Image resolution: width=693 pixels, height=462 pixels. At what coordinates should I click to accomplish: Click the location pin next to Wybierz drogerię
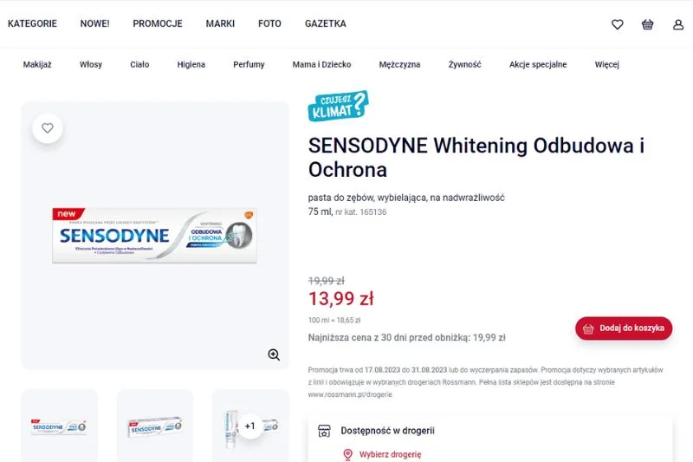click(348, 454)
